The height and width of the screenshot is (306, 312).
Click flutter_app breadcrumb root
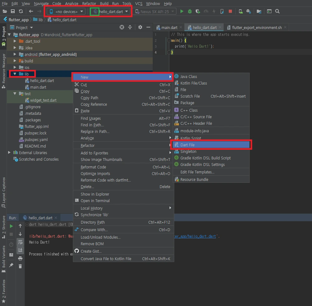click(16, 20)
